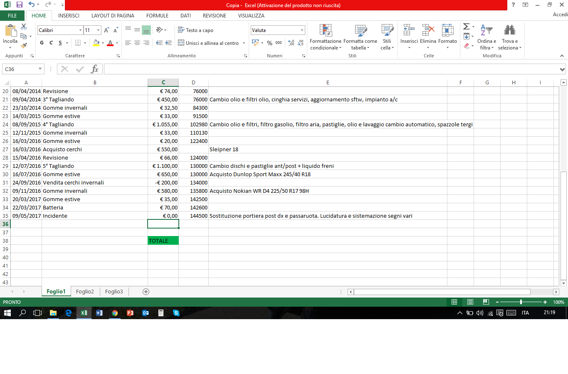The image size is (568, 374).
Task: Apply yellow fill color
Action: [x=96, y=43]
